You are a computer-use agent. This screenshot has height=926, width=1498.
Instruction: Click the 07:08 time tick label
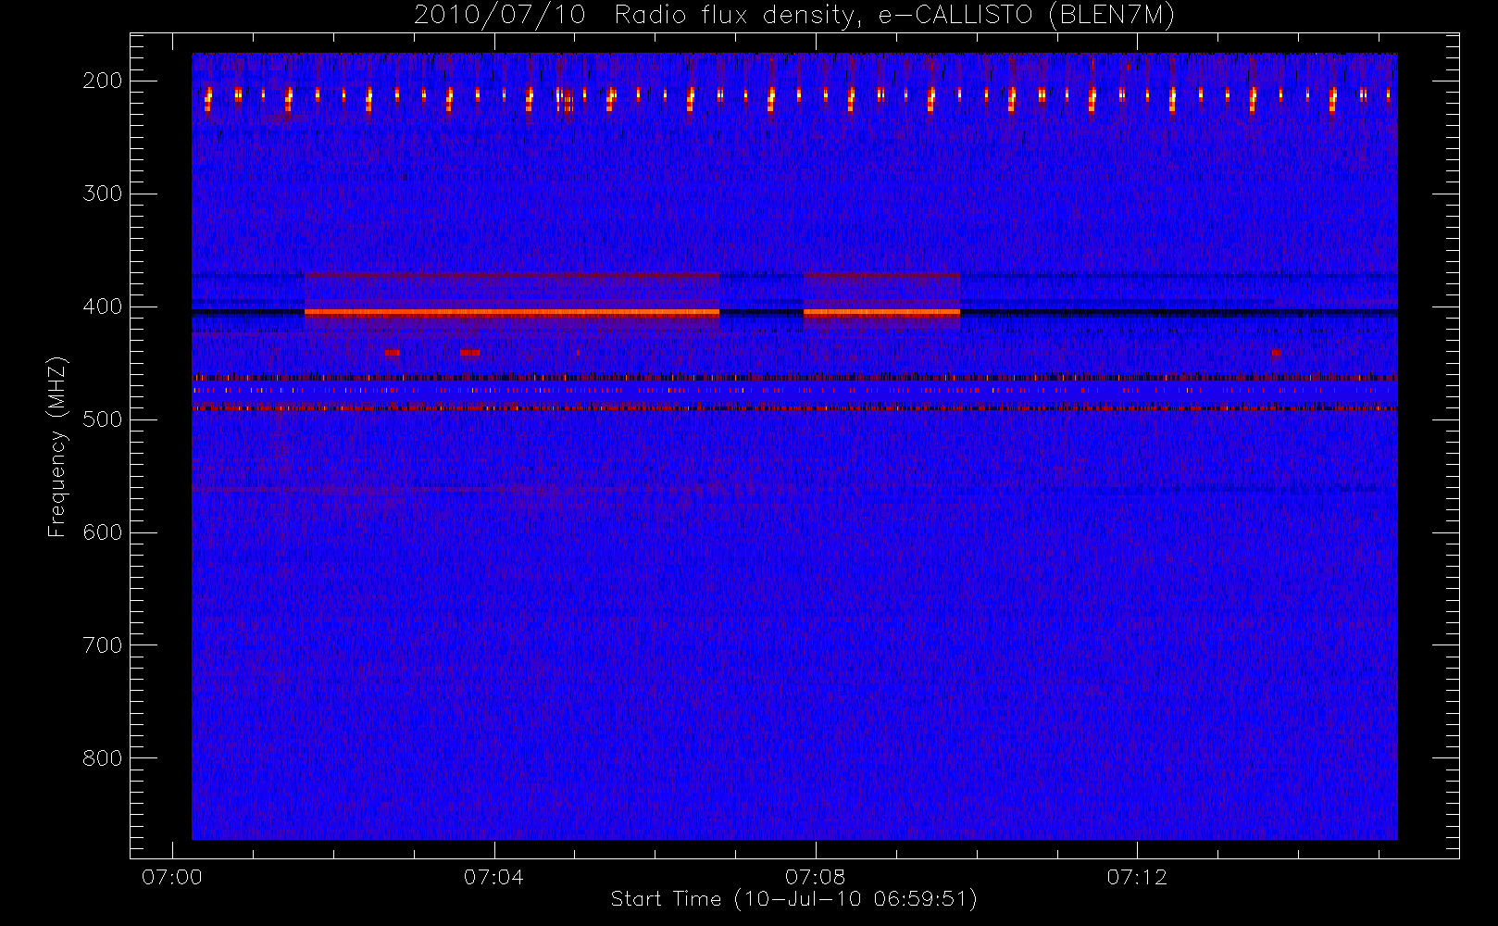click(815, 877)
